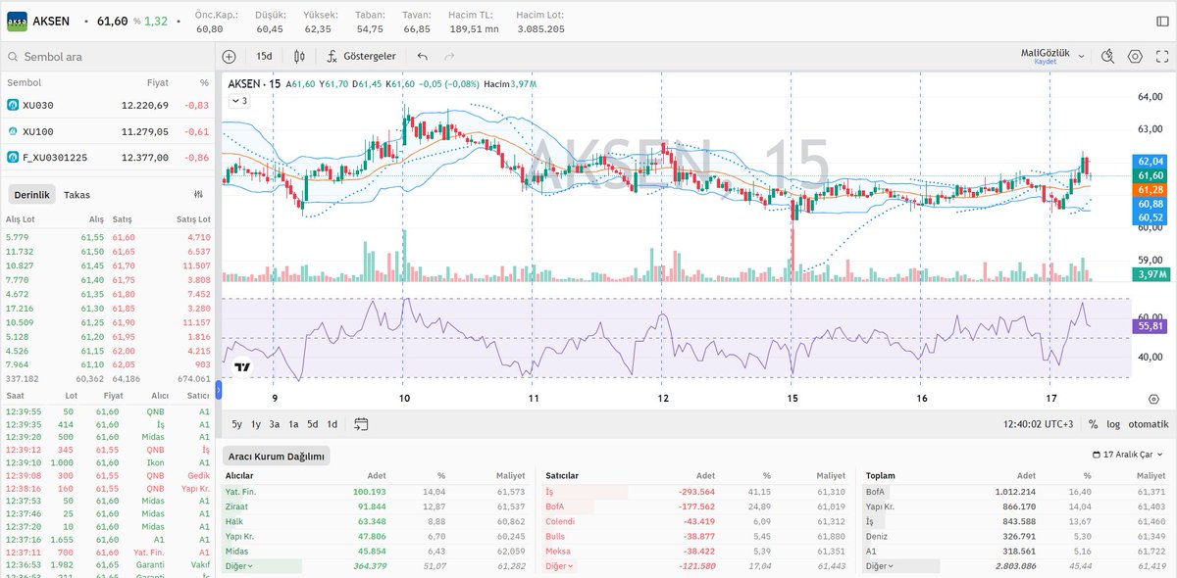
Task: Click the search magnifier icon in Sembol ara
Action: 12,58
